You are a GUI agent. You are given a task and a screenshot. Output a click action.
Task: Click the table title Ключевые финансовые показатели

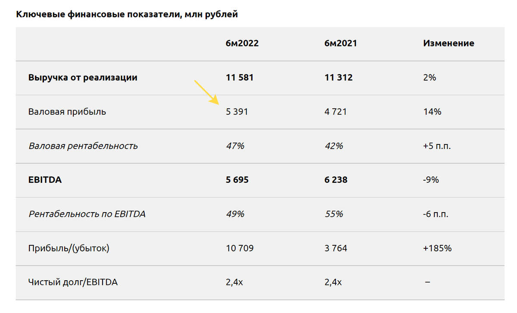127,15
